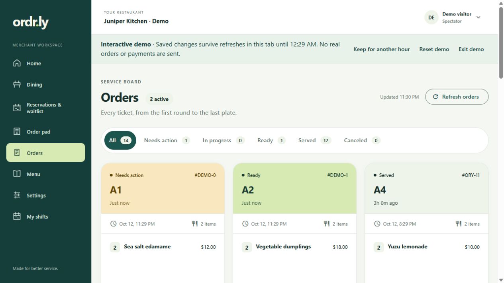This screenshot has width=504, height=283.
Task: Click the $12.00 price
Action: click(x=208, y=247)
